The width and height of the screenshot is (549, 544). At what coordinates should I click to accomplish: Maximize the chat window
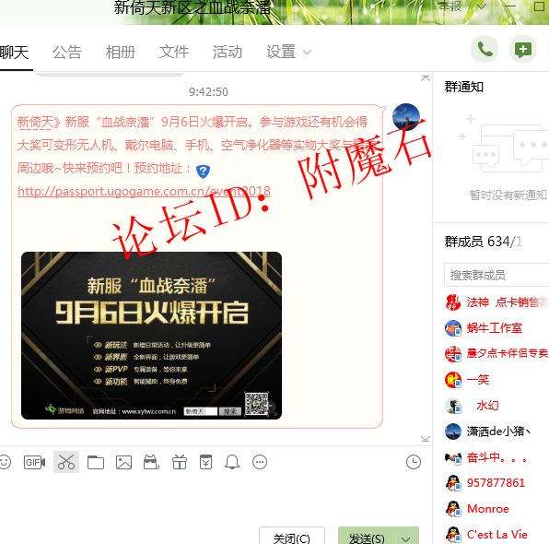pyautogui.click(x=539, y=6)
